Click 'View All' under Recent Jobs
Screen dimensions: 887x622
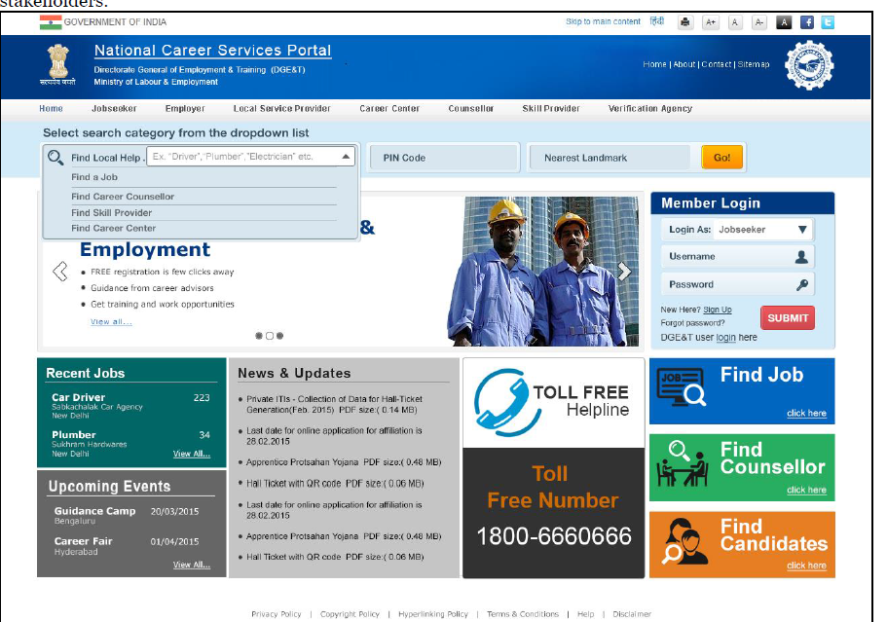(190, 453)
